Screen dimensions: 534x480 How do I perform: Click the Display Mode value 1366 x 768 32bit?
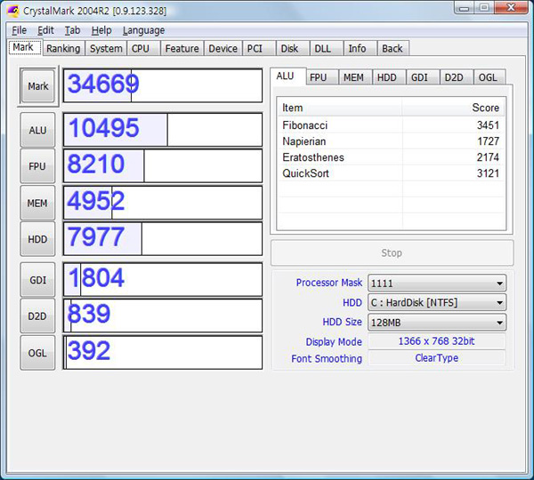click(x=437, y=340)
